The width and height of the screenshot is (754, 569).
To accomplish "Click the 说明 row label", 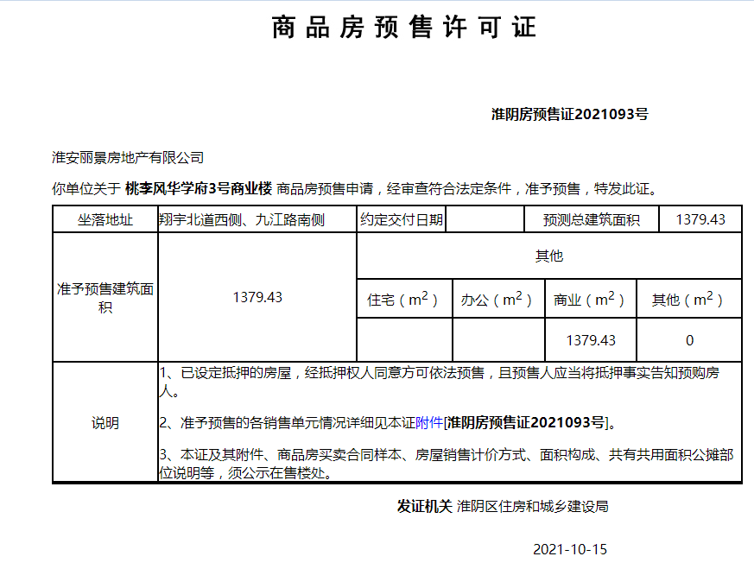I will click(105, 423).
